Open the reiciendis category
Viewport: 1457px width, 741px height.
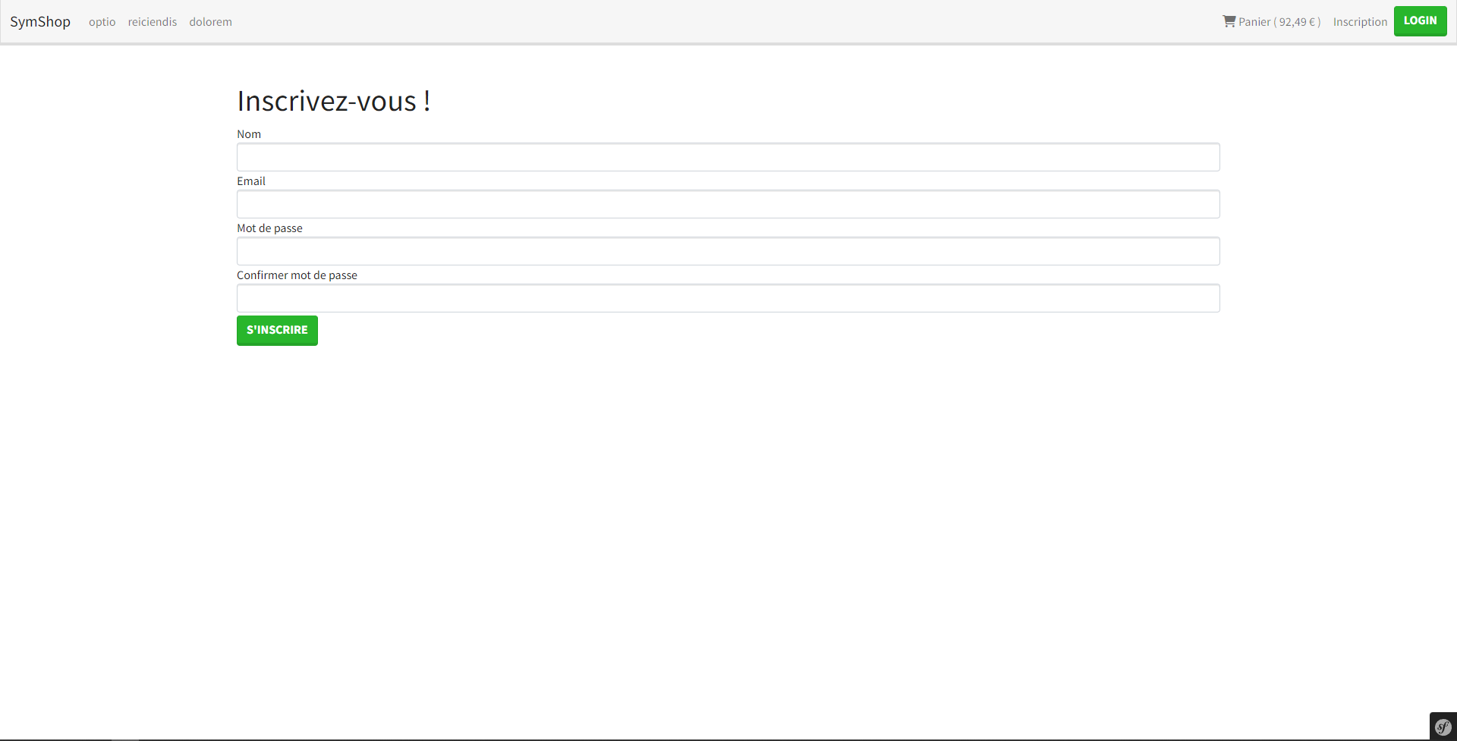click(153, 22)
